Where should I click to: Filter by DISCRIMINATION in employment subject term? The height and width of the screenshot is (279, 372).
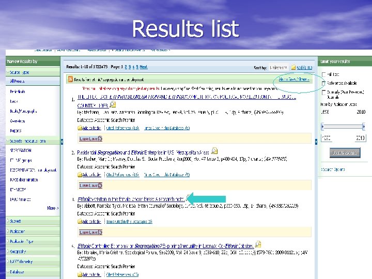point(33,170)
